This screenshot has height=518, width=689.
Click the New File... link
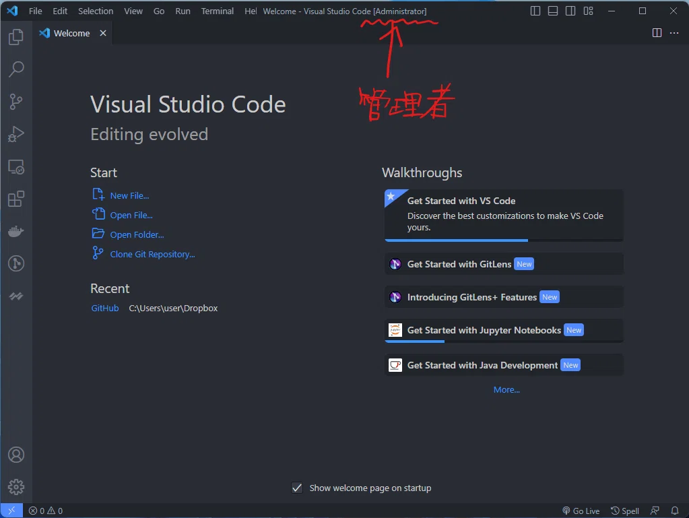(x=129, y=195)
